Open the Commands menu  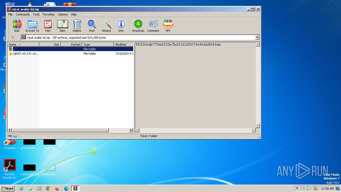click(23, 14)
